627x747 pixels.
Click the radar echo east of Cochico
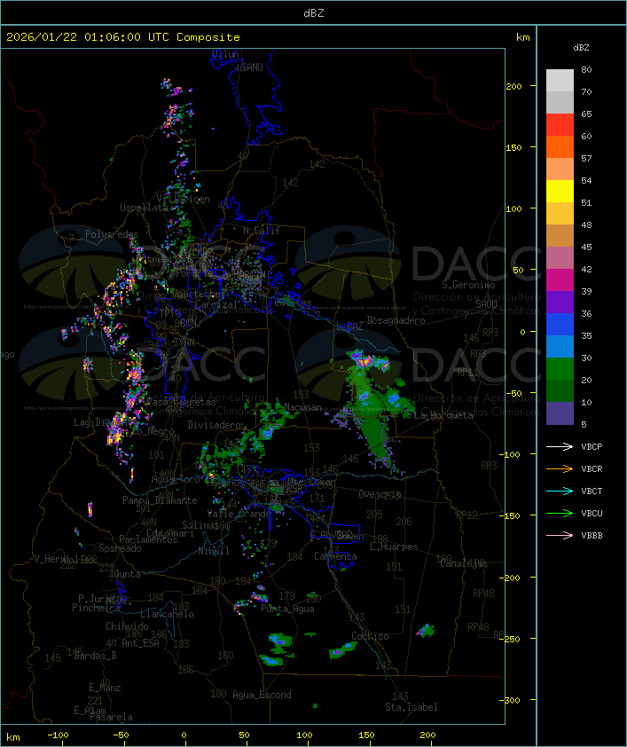coord(426,631)
